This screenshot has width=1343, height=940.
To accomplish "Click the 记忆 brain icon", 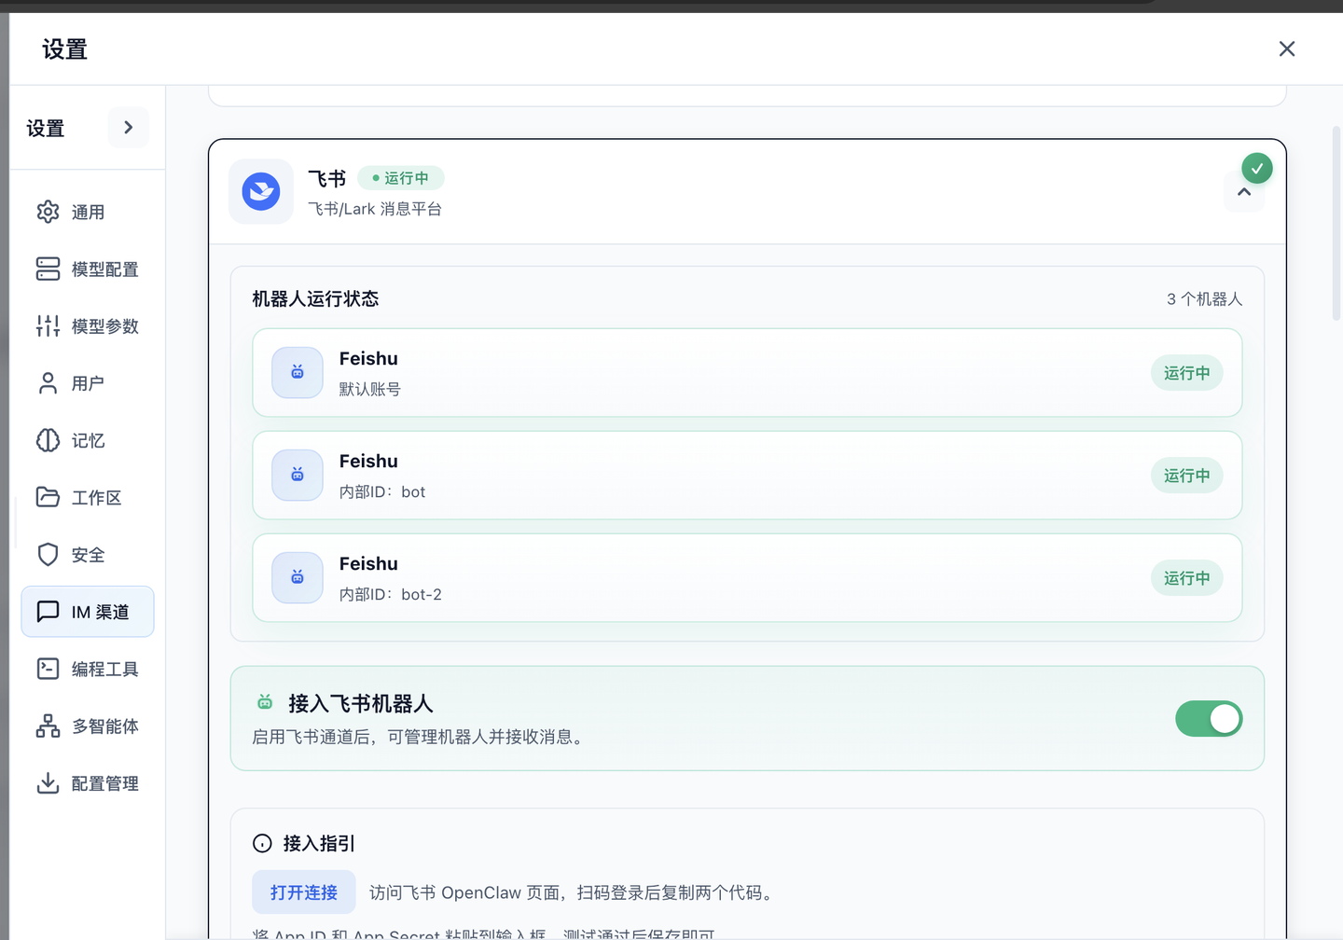I will [48, 440].
